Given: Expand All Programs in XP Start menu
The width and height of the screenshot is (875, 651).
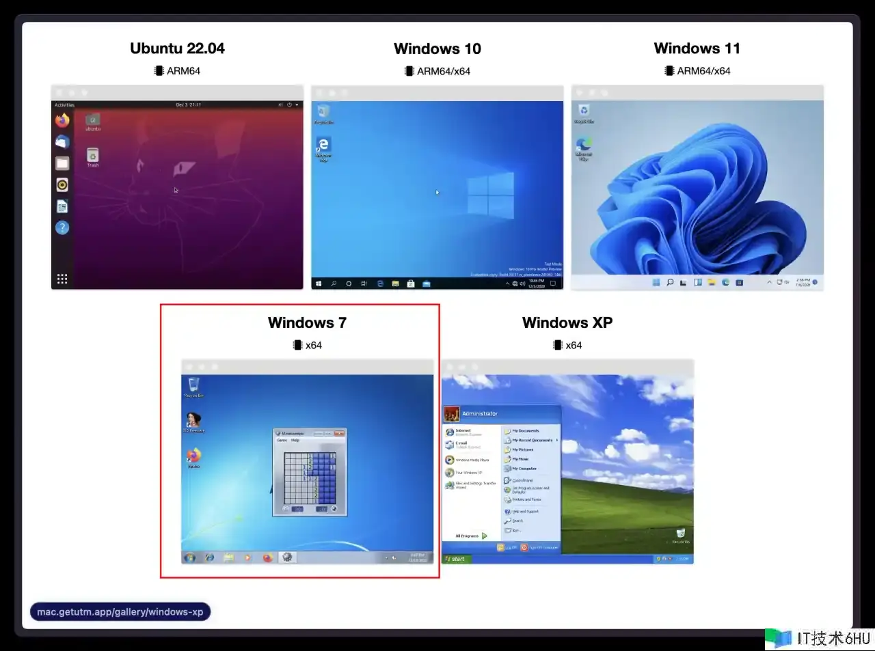Looking at the screenshot, I should [472, 536].
